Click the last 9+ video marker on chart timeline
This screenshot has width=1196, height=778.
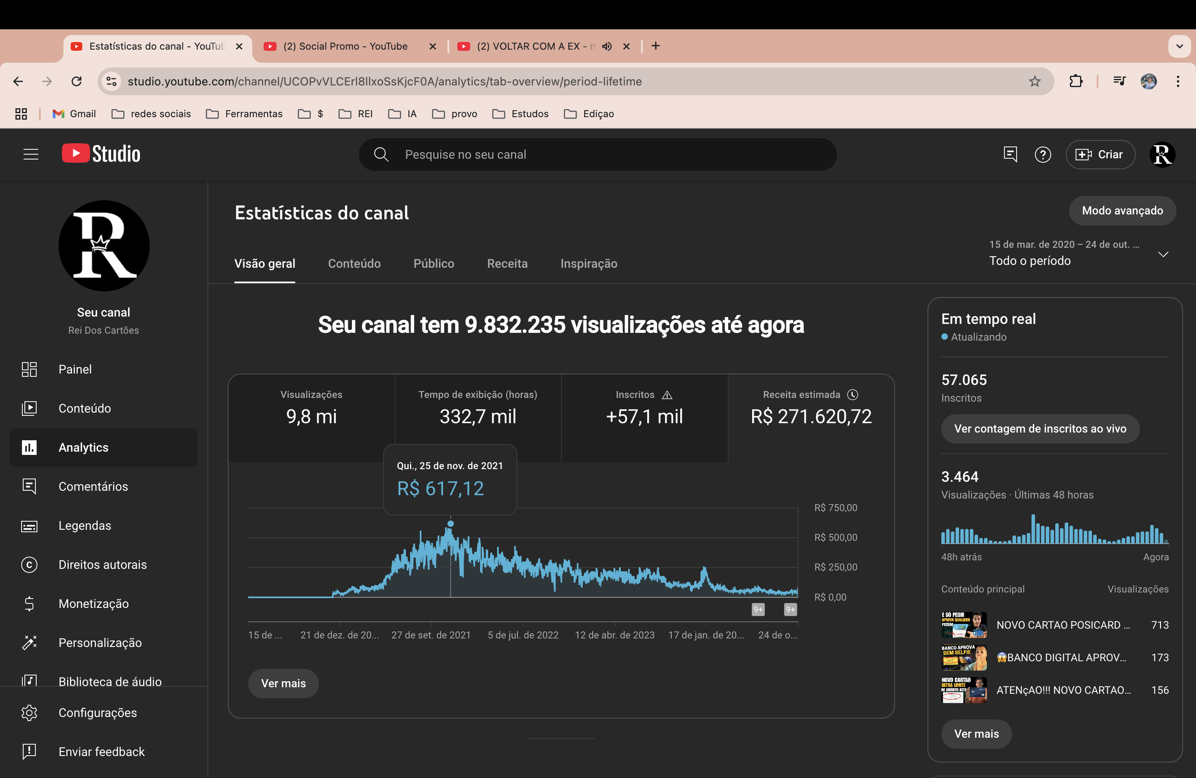pyautogui.click(x=790, y=610)
